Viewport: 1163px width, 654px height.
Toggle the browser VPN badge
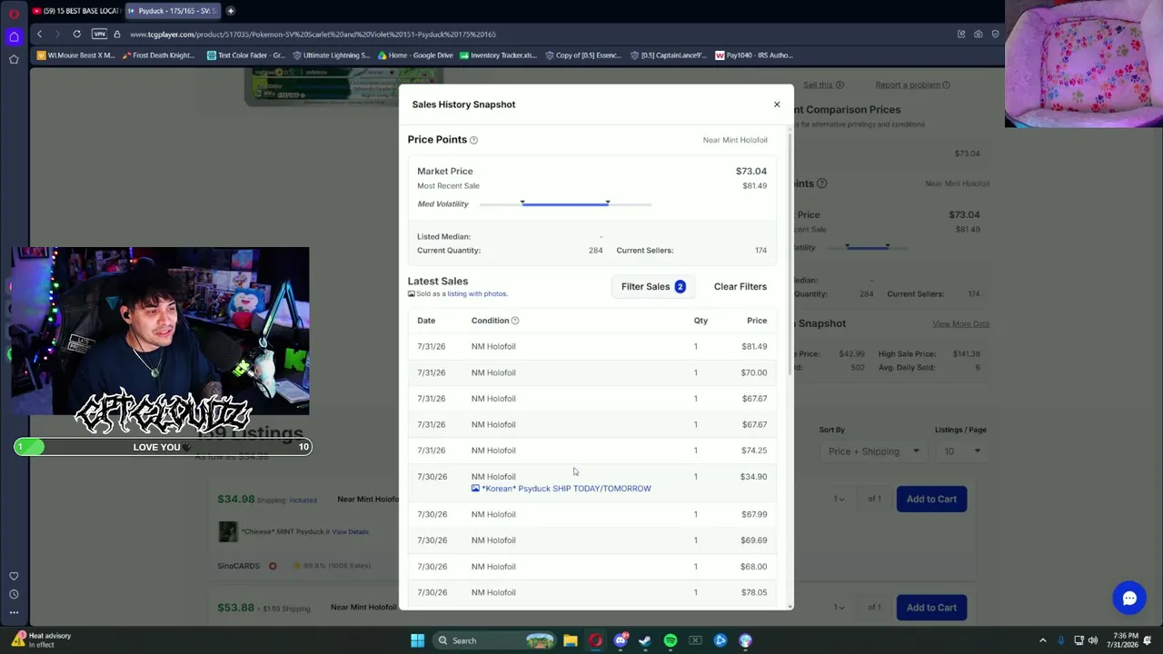coord(100,35)
